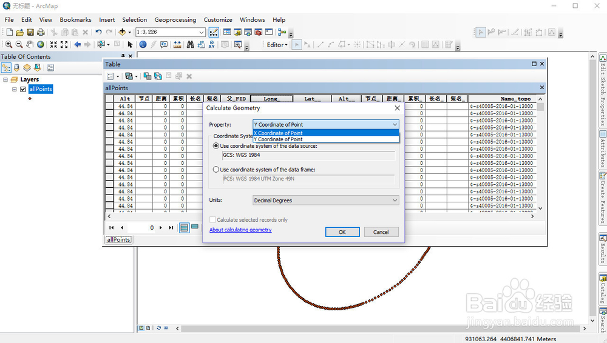Click Select By Attributes in Table window
Screen dimensions: 607x343
click(148, 76)
